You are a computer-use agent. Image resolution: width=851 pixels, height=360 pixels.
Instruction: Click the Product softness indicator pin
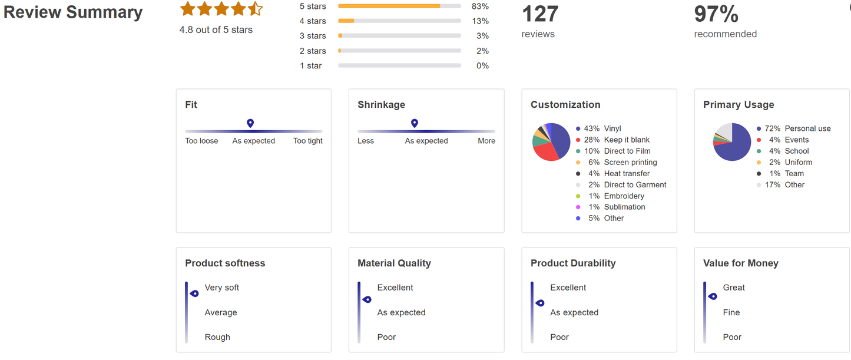(194, 293)
